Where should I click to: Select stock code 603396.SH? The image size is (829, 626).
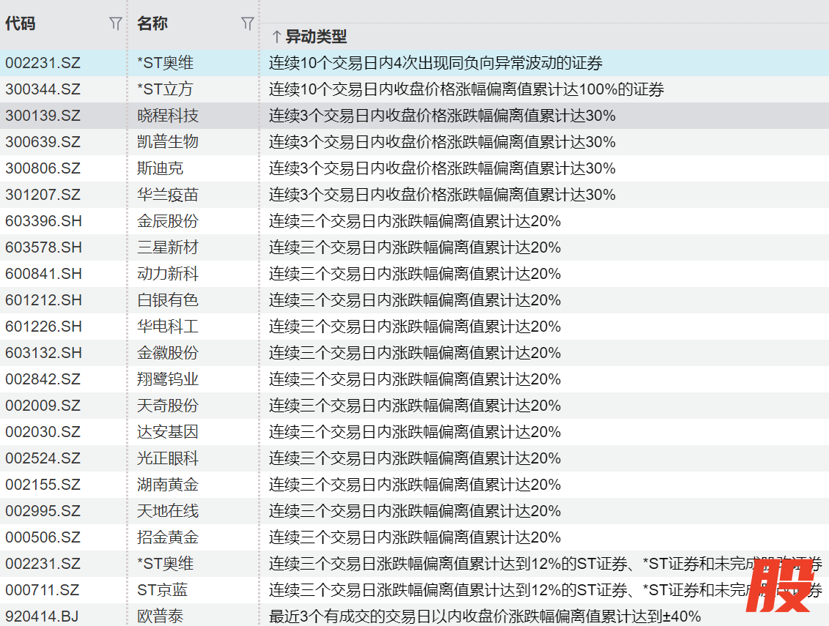click(x=43, y=221)
